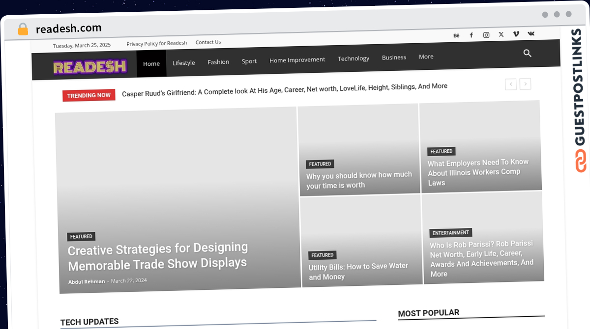The image size is (590, 329).
Task: Open the Behance social icon
Action: click(x=456, y=35)
